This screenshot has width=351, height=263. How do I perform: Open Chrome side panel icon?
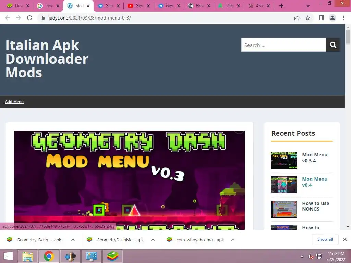point(322,18)
